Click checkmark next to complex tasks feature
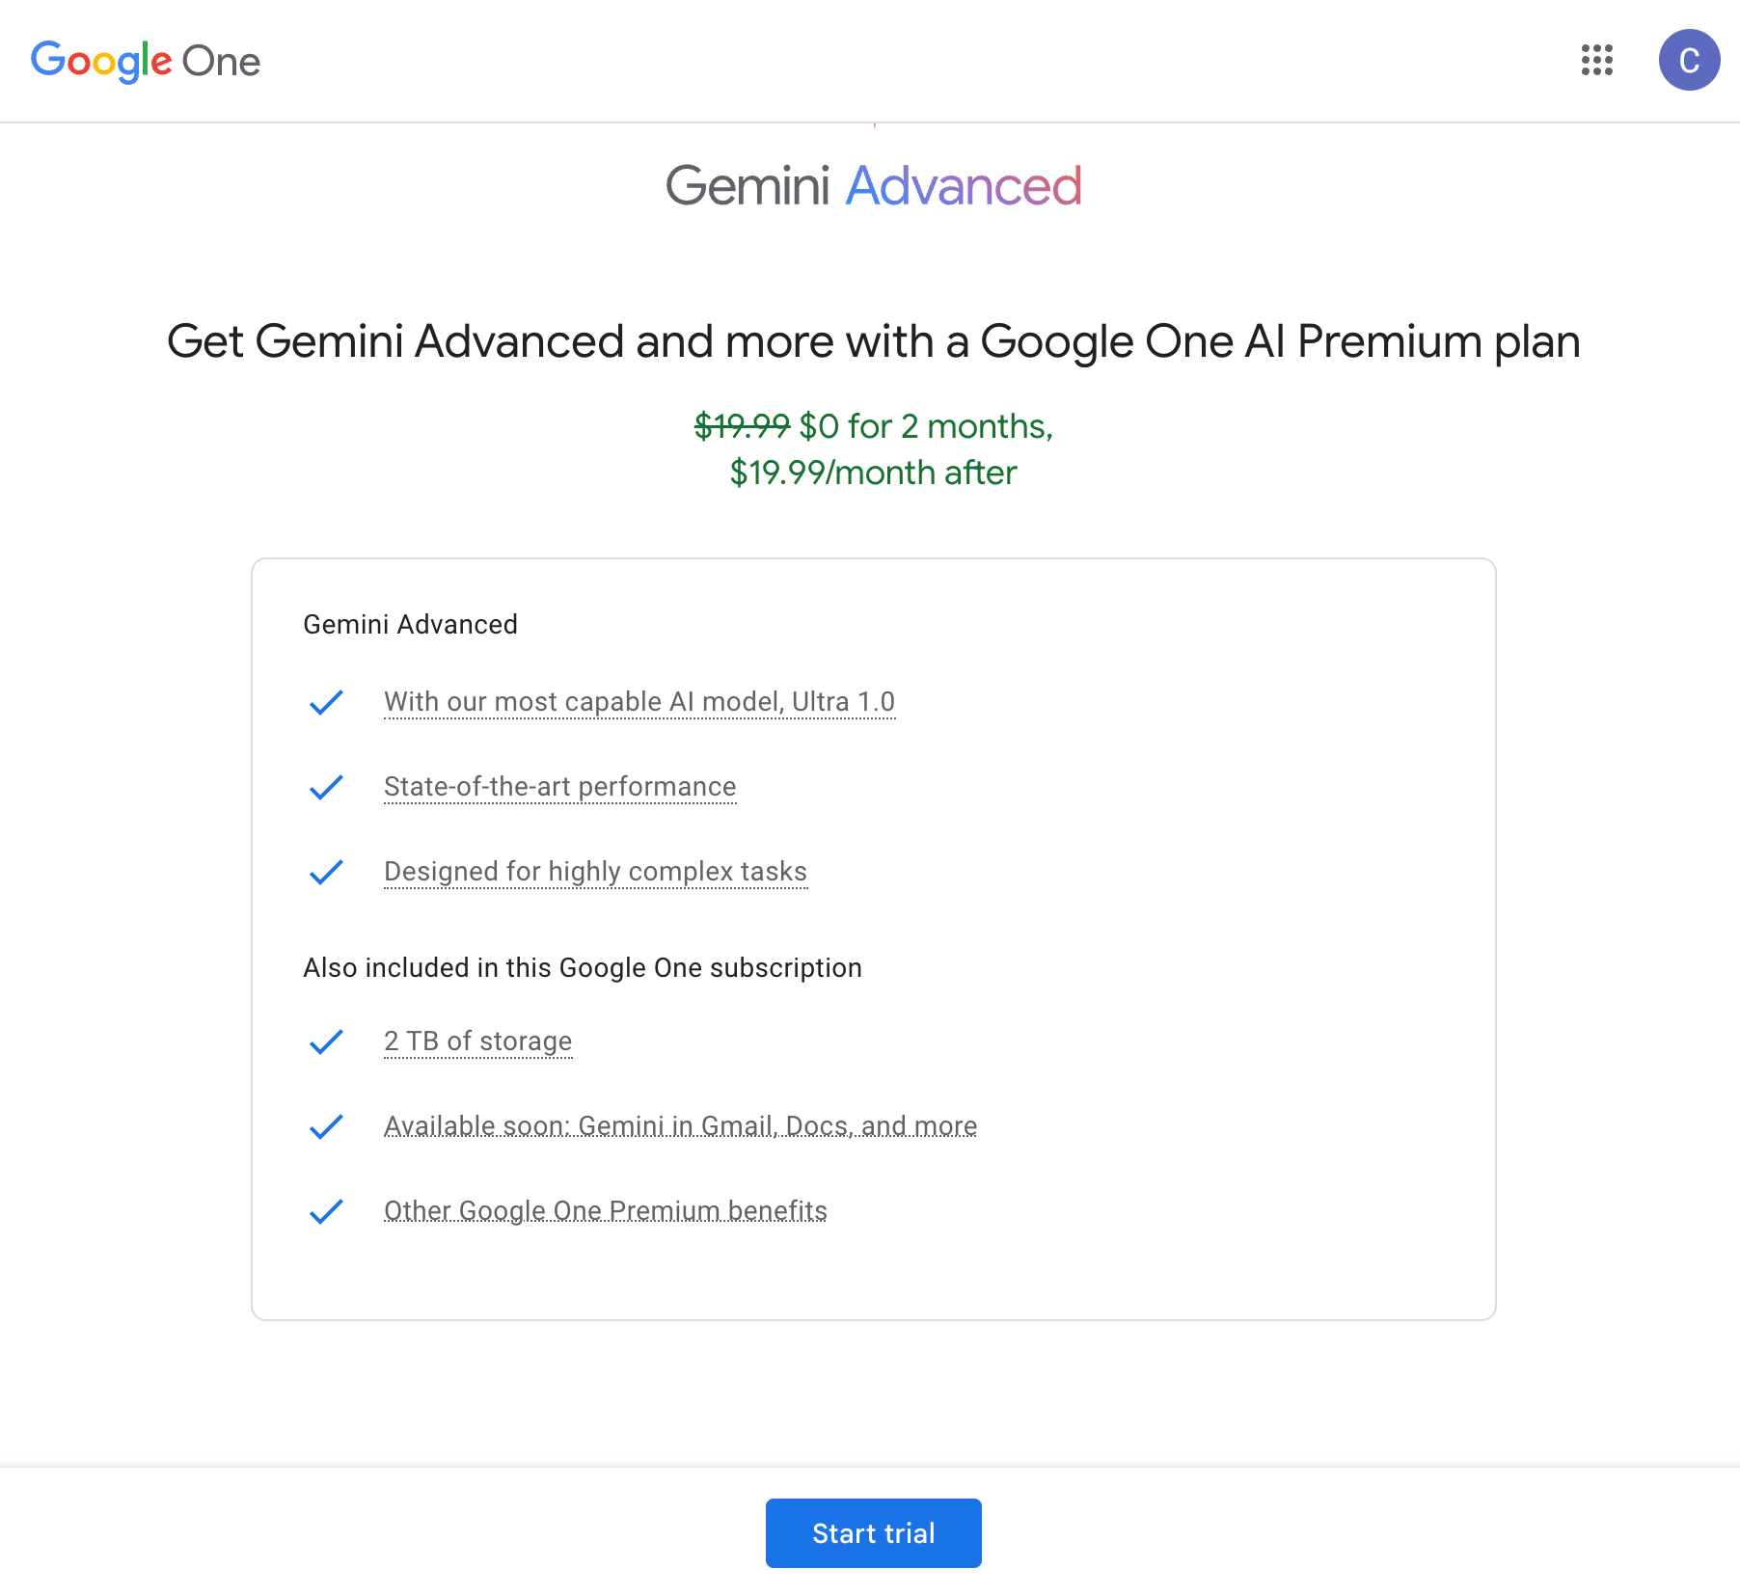 pos(326,872)
